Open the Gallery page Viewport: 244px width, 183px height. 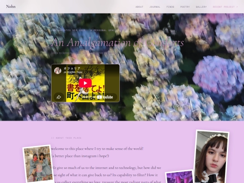pos(201,7)
